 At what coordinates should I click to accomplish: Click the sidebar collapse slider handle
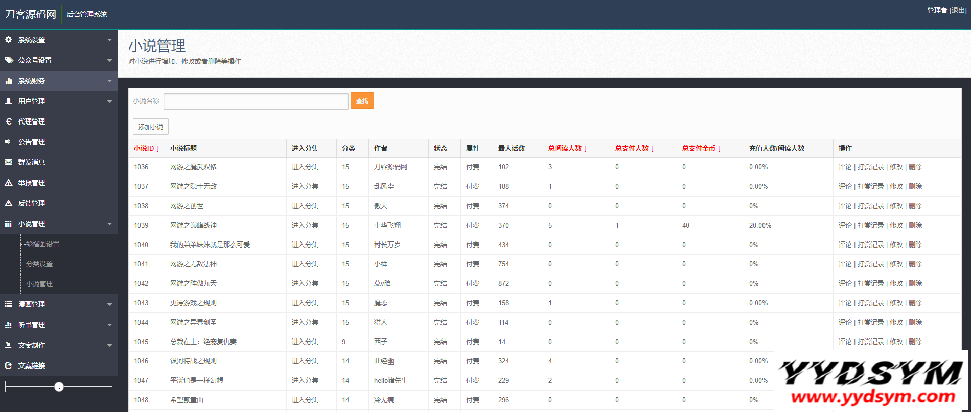click(59, 387)
